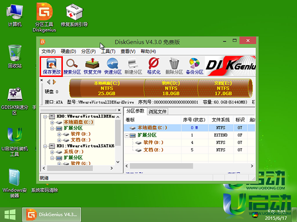Select 文档(E:) row in partition table
The height and width of the screenshot is (222, 297).
click(190, 150)
